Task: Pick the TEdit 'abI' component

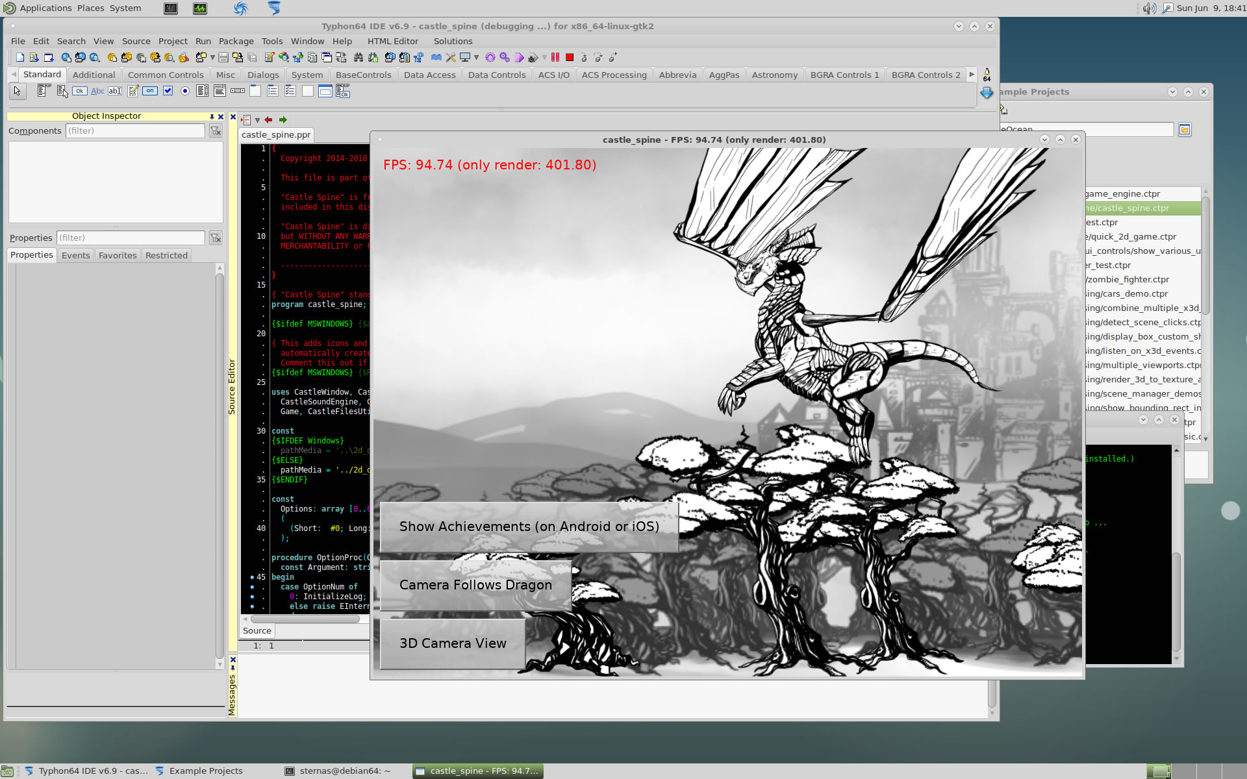Action: click(115, 91)
